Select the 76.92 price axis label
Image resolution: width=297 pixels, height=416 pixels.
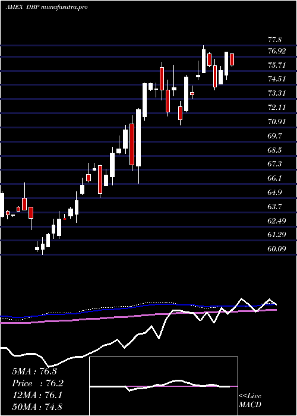(x=277, y=51)
